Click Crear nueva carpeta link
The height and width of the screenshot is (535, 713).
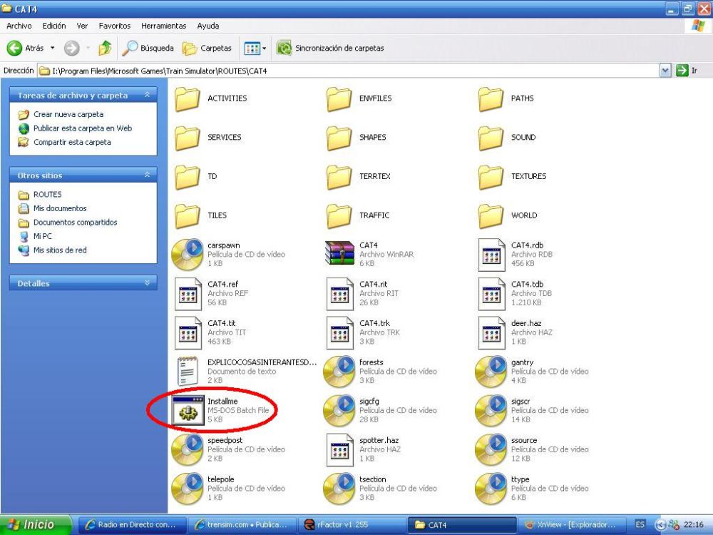(68, 114)
